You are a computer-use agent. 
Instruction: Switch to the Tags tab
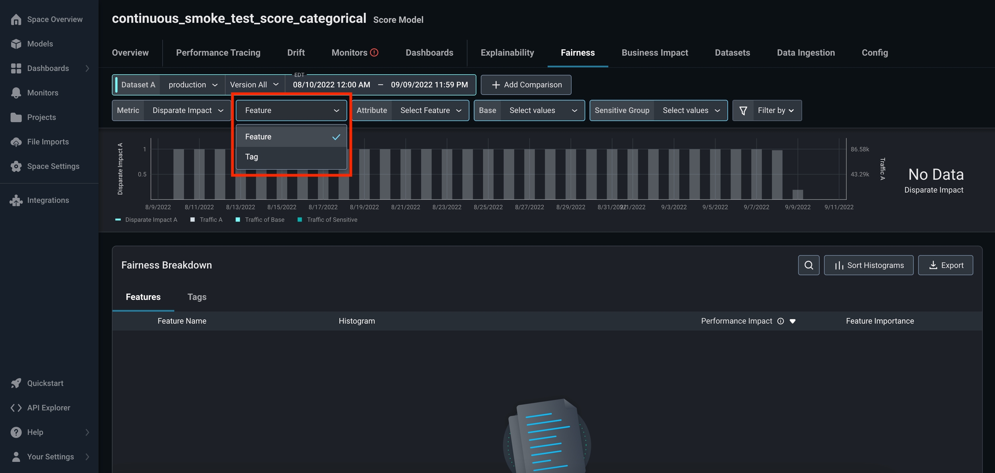point(196,297)
